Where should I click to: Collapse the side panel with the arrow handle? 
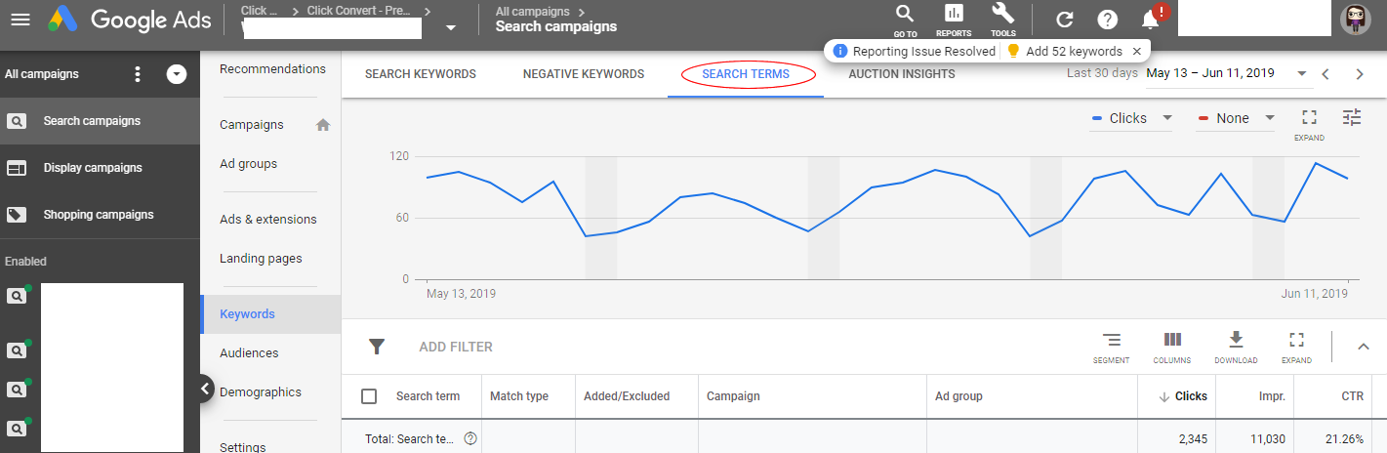click(x=205, y=389)
